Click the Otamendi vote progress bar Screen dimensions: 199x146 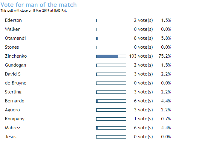pyautogui.click(x=111, y=38)
